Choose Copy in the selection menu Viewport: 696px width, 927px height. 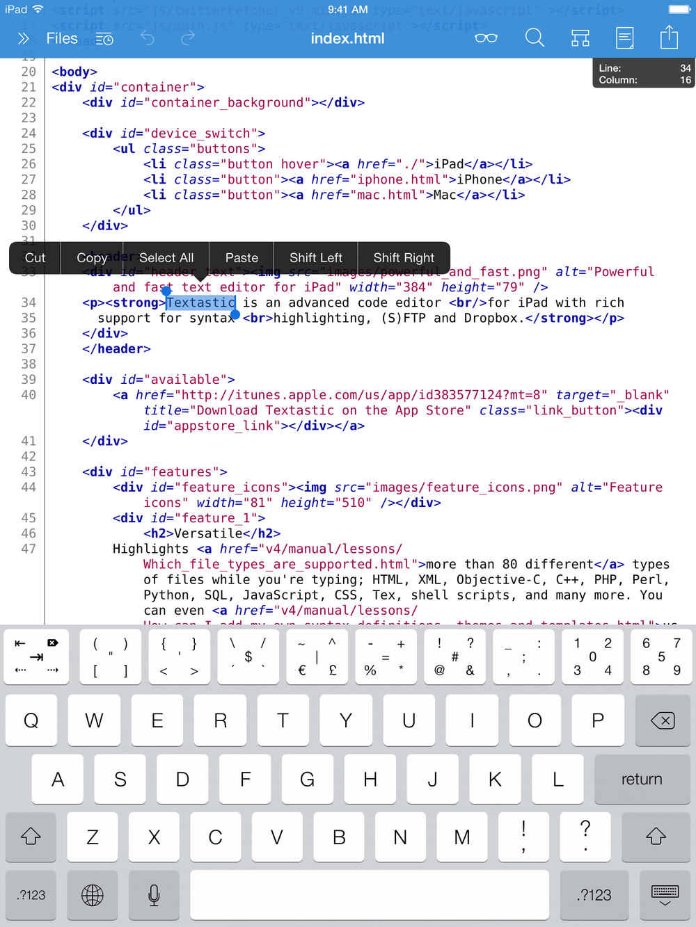pos(92,258)
